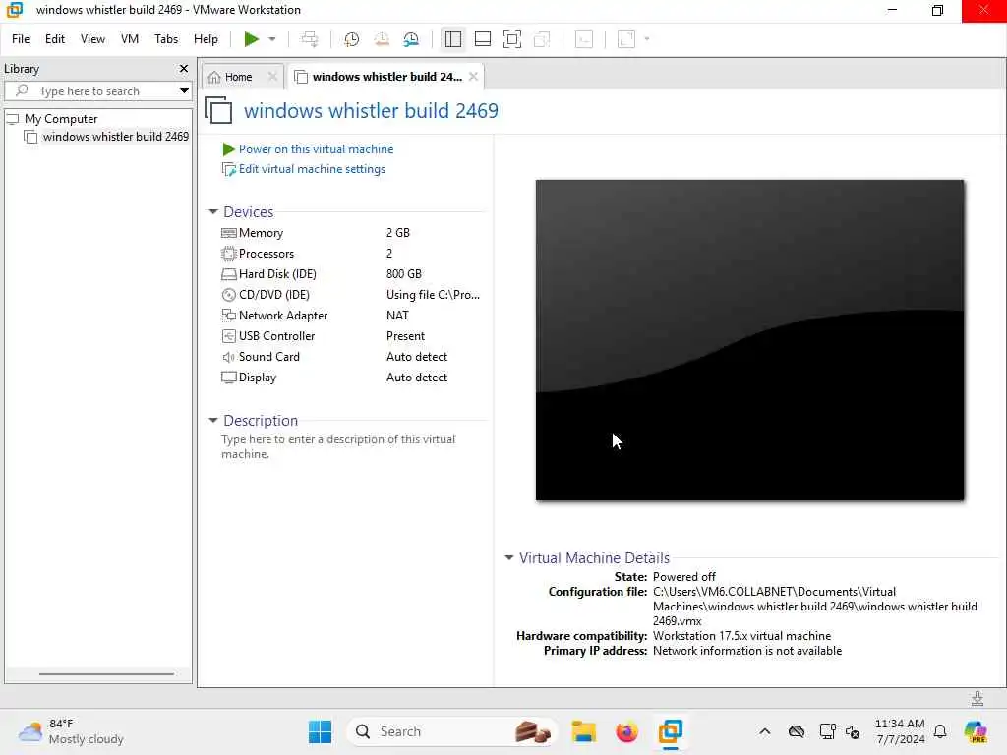The height and width of the screenshot is (755, 1007).
Task: Select My Computer in the library tree
Action: (x=61, y=119)
